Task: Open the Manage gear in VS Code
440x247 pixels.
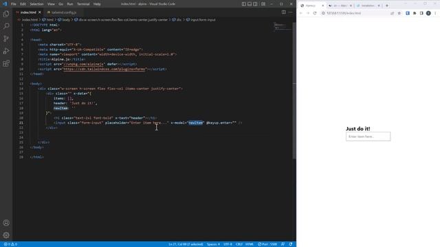Action: (x=6, y=235)
